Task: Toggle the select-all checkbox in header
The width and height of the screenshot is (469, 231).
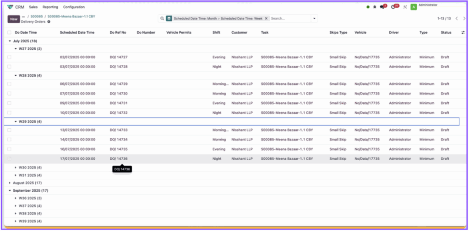Action: click(x=9, y=33)
